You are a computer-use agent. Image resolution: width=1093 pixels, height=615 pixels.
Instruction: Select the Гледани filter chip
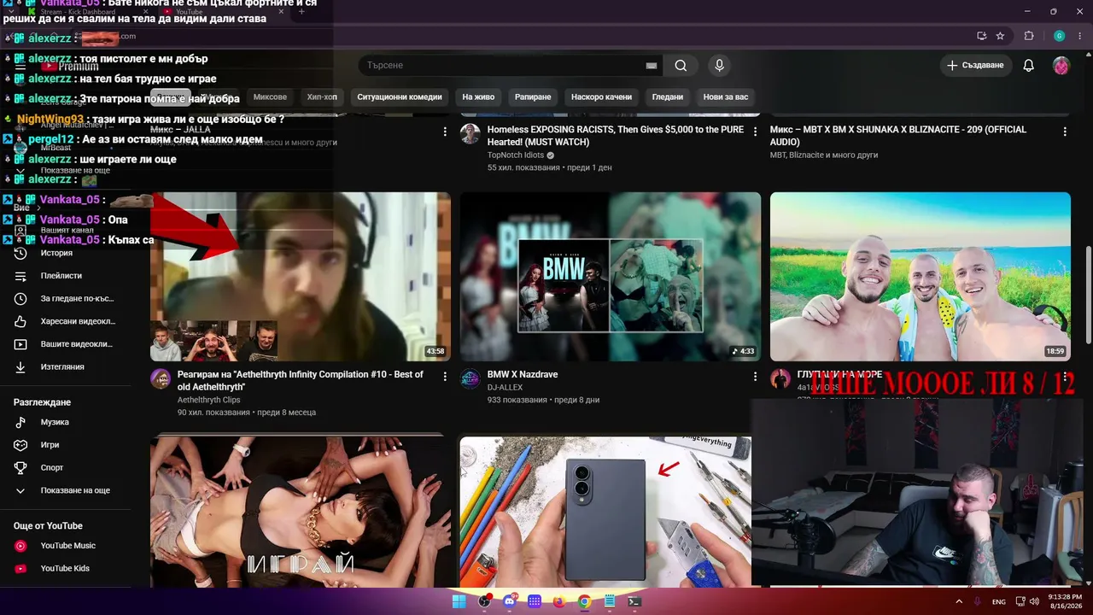tap(668, 97)
